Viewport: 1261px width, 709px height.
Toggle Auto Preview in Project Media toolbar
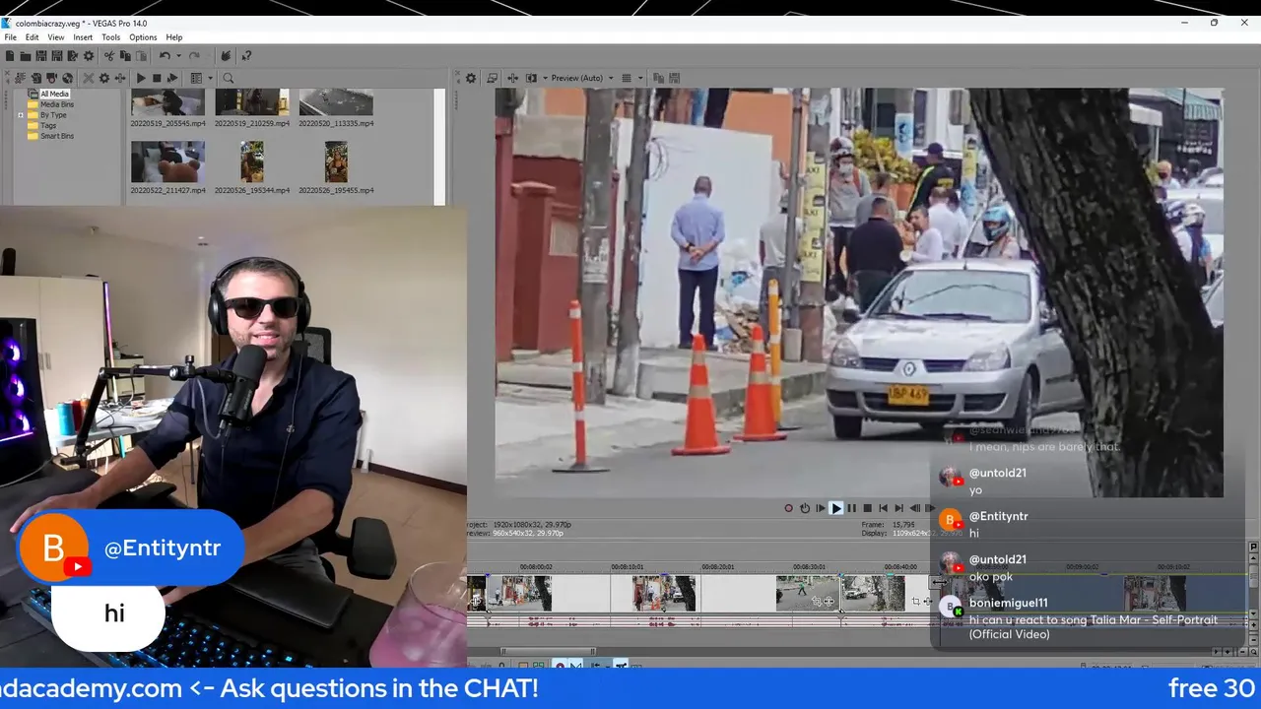[172, 78]
